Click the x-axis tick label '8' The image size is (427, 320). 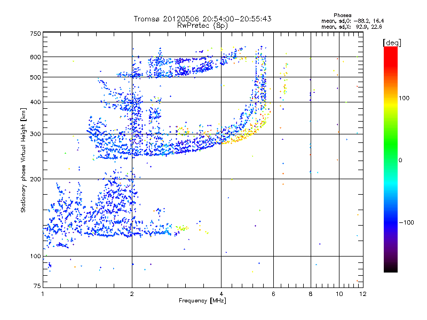click(311, 294)
